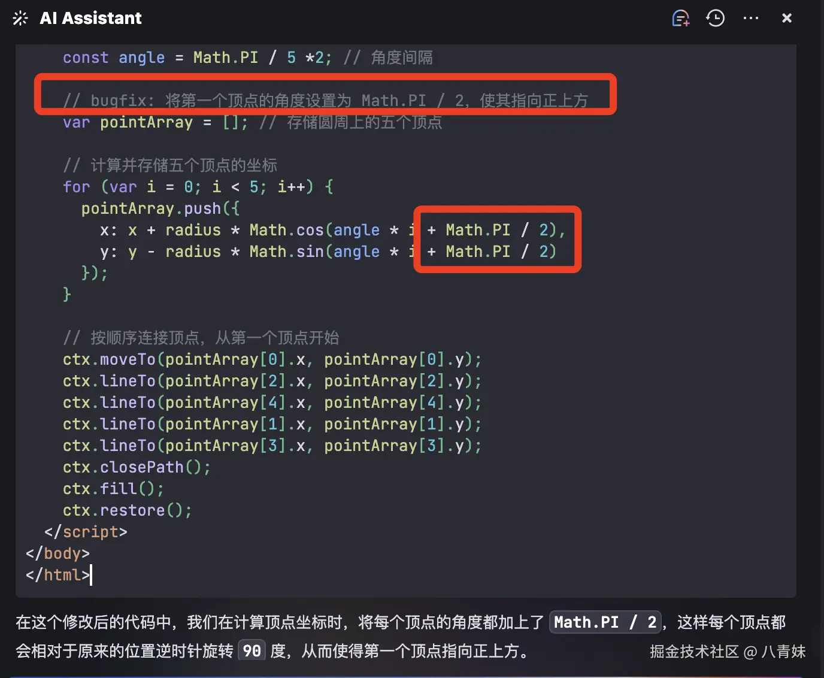Screen dimensions: 824x678
Task: Click the ctx.lineTo(pointArray[1]) line
Action: pos(272,424)
